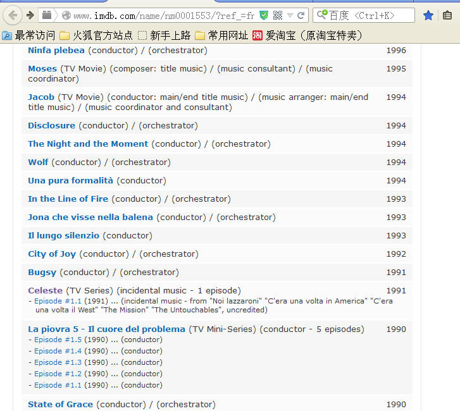
Task: Select the 1996 year of Ninfa plebea
Action: click(396, 51)
